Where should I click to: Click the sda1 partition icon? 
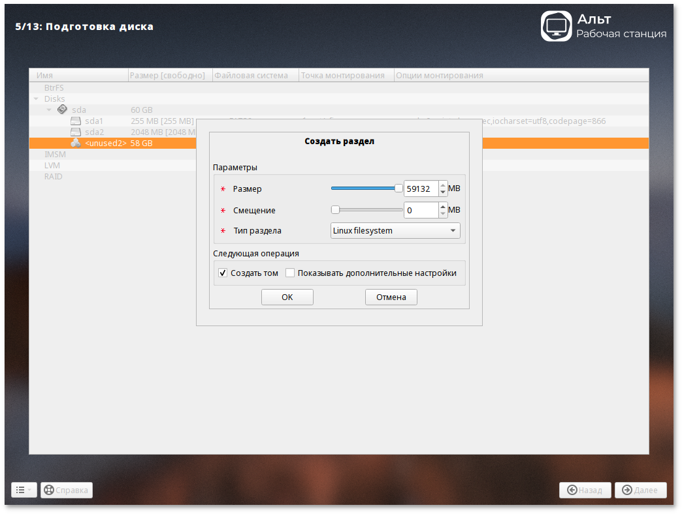point(76,121)
